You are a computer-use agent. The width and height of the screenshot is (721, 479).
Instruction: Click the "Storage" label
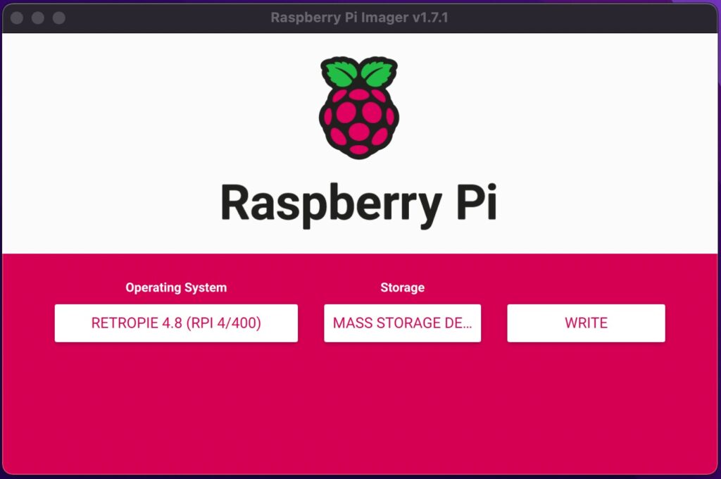[402, 287]
